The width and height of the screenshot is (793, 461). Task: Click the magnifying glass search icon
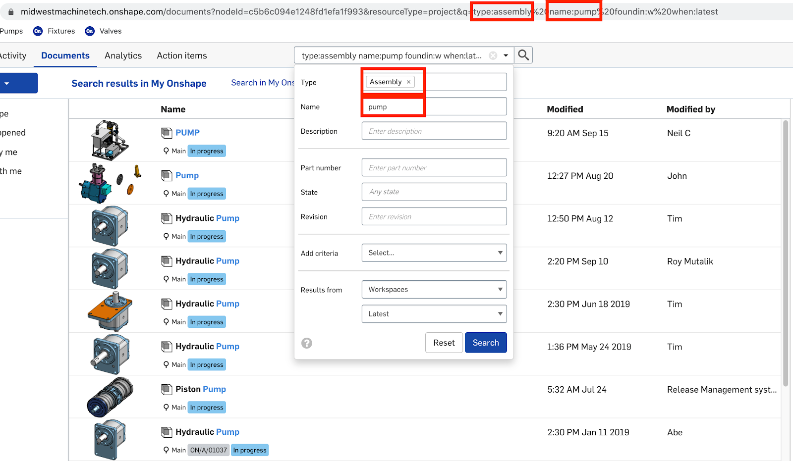pos(523,55)
